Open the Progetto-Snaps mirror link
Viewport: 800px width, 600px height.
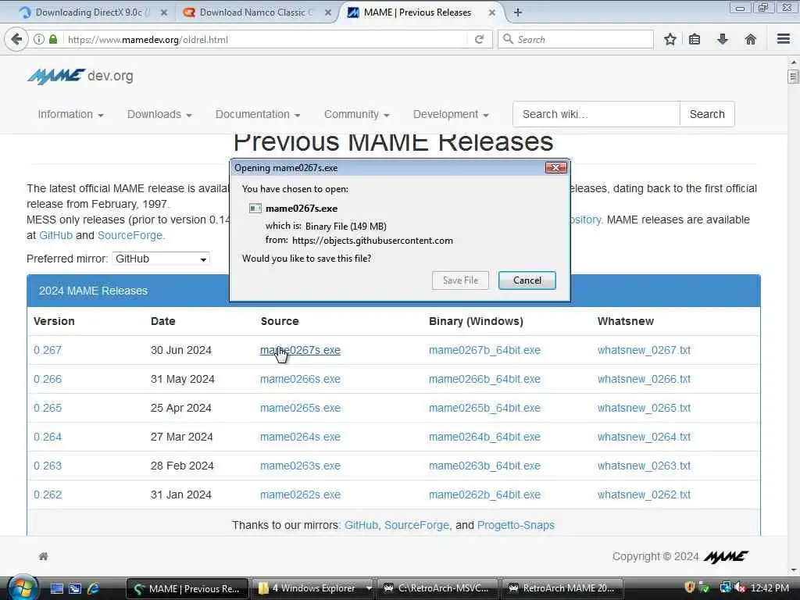point(516,525)
